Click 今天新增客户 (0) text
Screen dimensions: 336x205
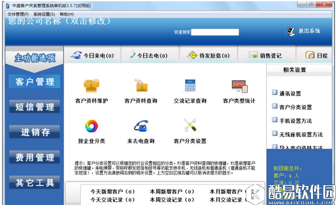click(113, 191)
